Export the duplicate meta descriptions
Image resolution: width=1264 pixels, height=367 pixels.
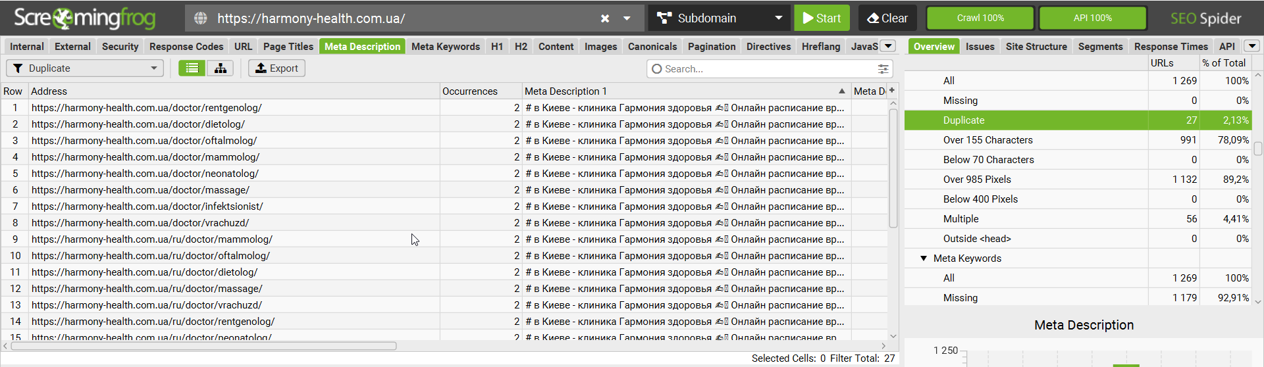[276, 68]
